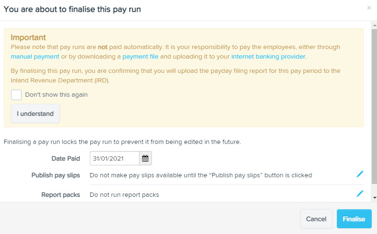Tick the Don't show this again checkbox
377x234 pixels.
pos(16,95)
